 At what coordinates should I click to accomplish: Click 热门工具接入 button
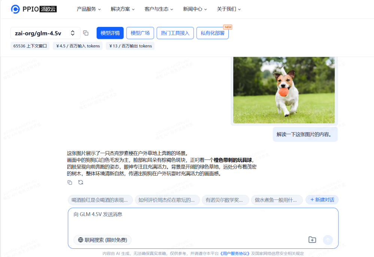(x=175, y=33)
